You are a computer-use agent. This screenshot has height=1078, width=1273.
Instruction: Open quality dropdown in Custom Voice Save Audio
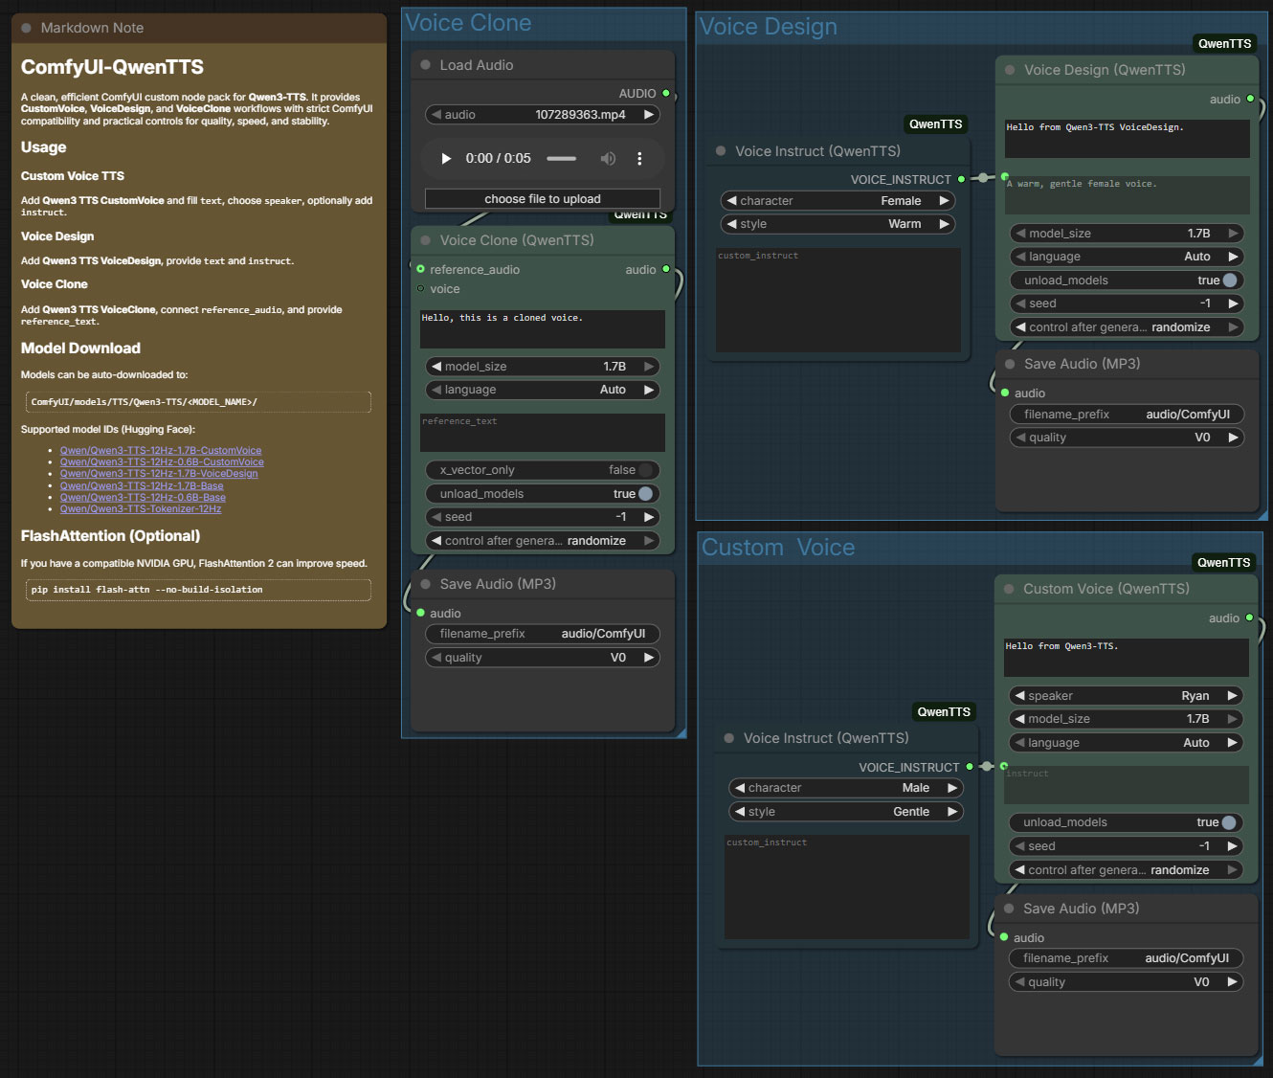[1127, 982]
